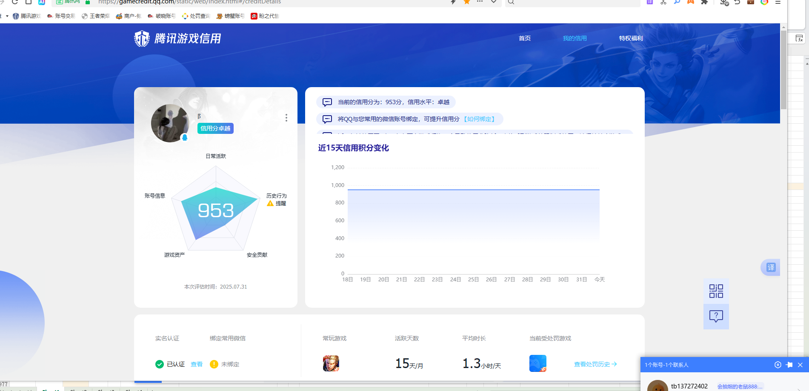
Task: Click the 译 translate floating button
Action: (771, 267)
